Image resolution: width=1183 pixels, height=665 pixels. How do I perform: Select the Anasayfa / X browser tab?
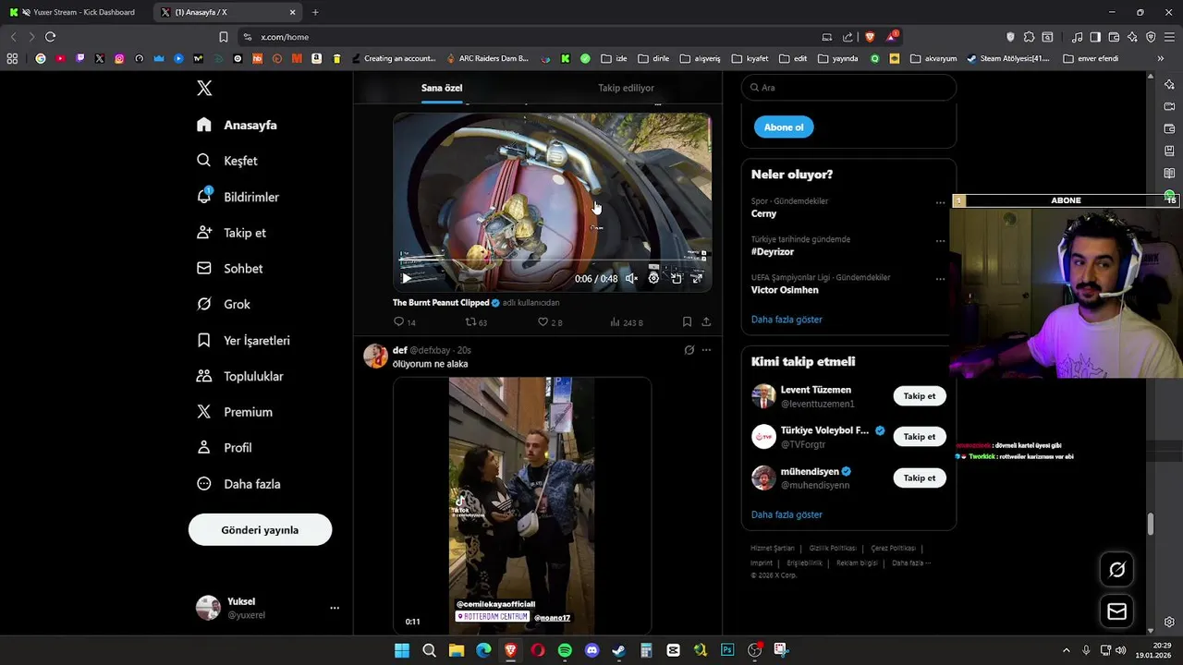[228, 12]
